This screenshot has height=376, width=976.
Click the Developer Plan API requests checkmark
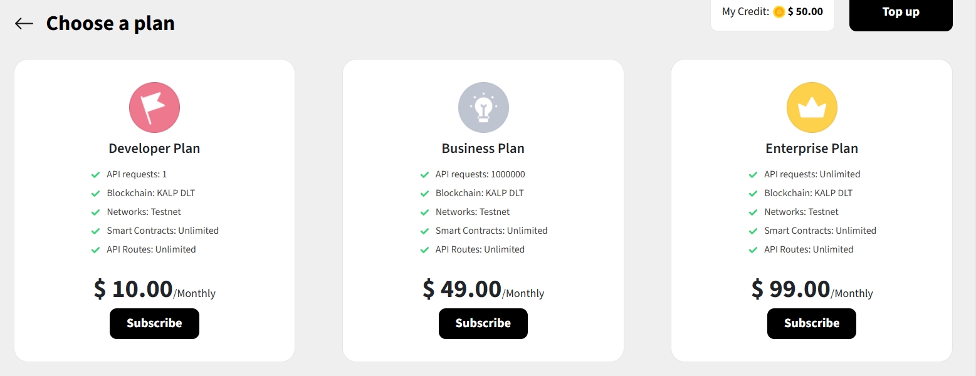tap(95, 174)
